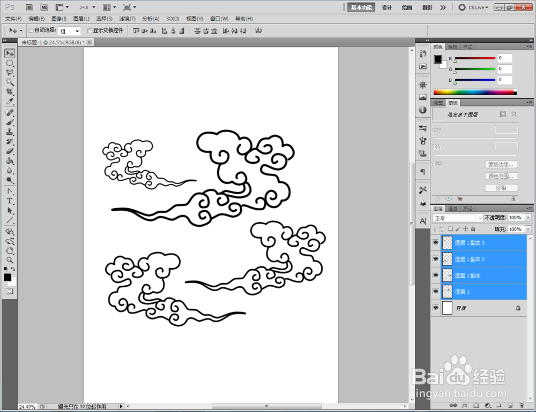Hide layer 图层 1

point(435,292)
